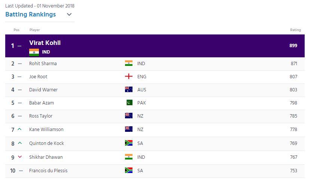This screenshot has height=179, width=320.
Task: Open Francois du Plessis player link
Action: 48,170
